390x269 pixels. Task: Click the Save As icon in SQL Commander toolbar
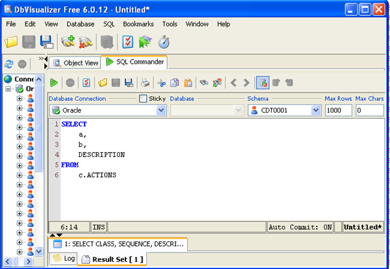point(129,83)
